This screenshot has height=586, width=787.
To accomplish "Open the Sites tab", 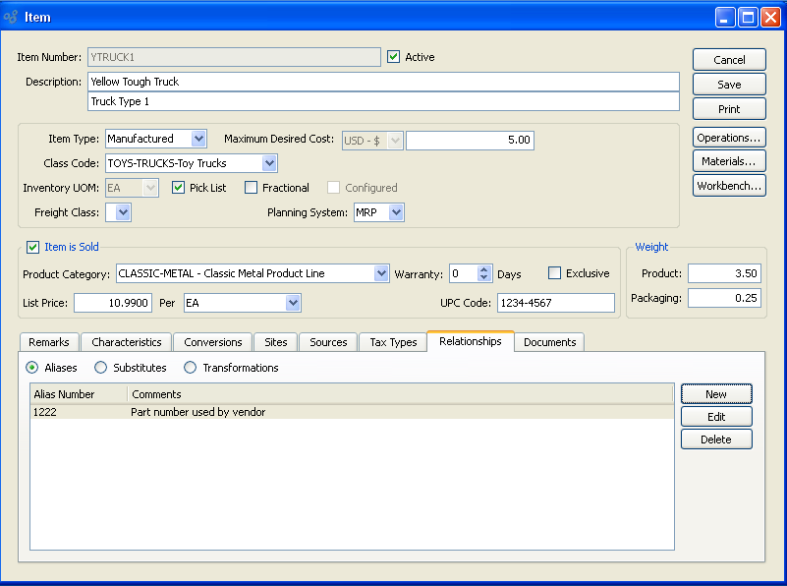I will coord(276,342).
